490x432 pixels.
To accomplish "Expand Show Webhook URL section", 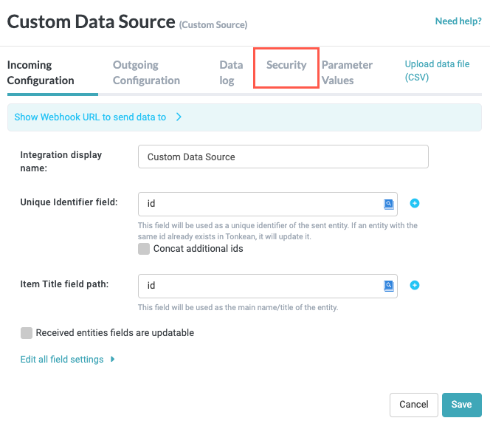I will (x=97, y=117).
